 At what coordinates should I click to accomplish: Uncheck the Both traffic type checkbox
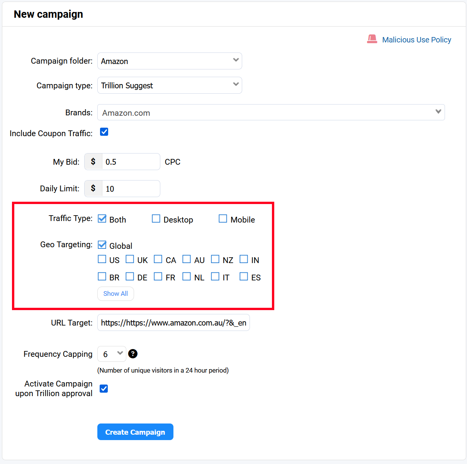pos(102,219)
